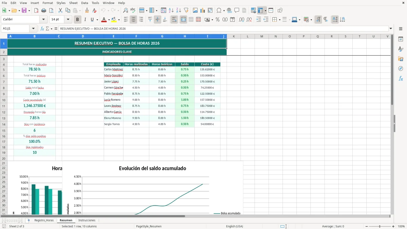Open the sidebar Properties deck
Image resolution: width=407 pixels, height=229 pixels.
[401, 39]
